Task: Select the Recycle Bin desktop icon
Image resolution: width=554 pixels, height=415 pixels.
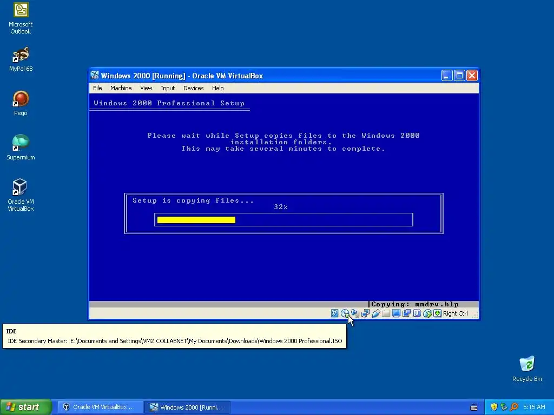Action: [527, 369]
